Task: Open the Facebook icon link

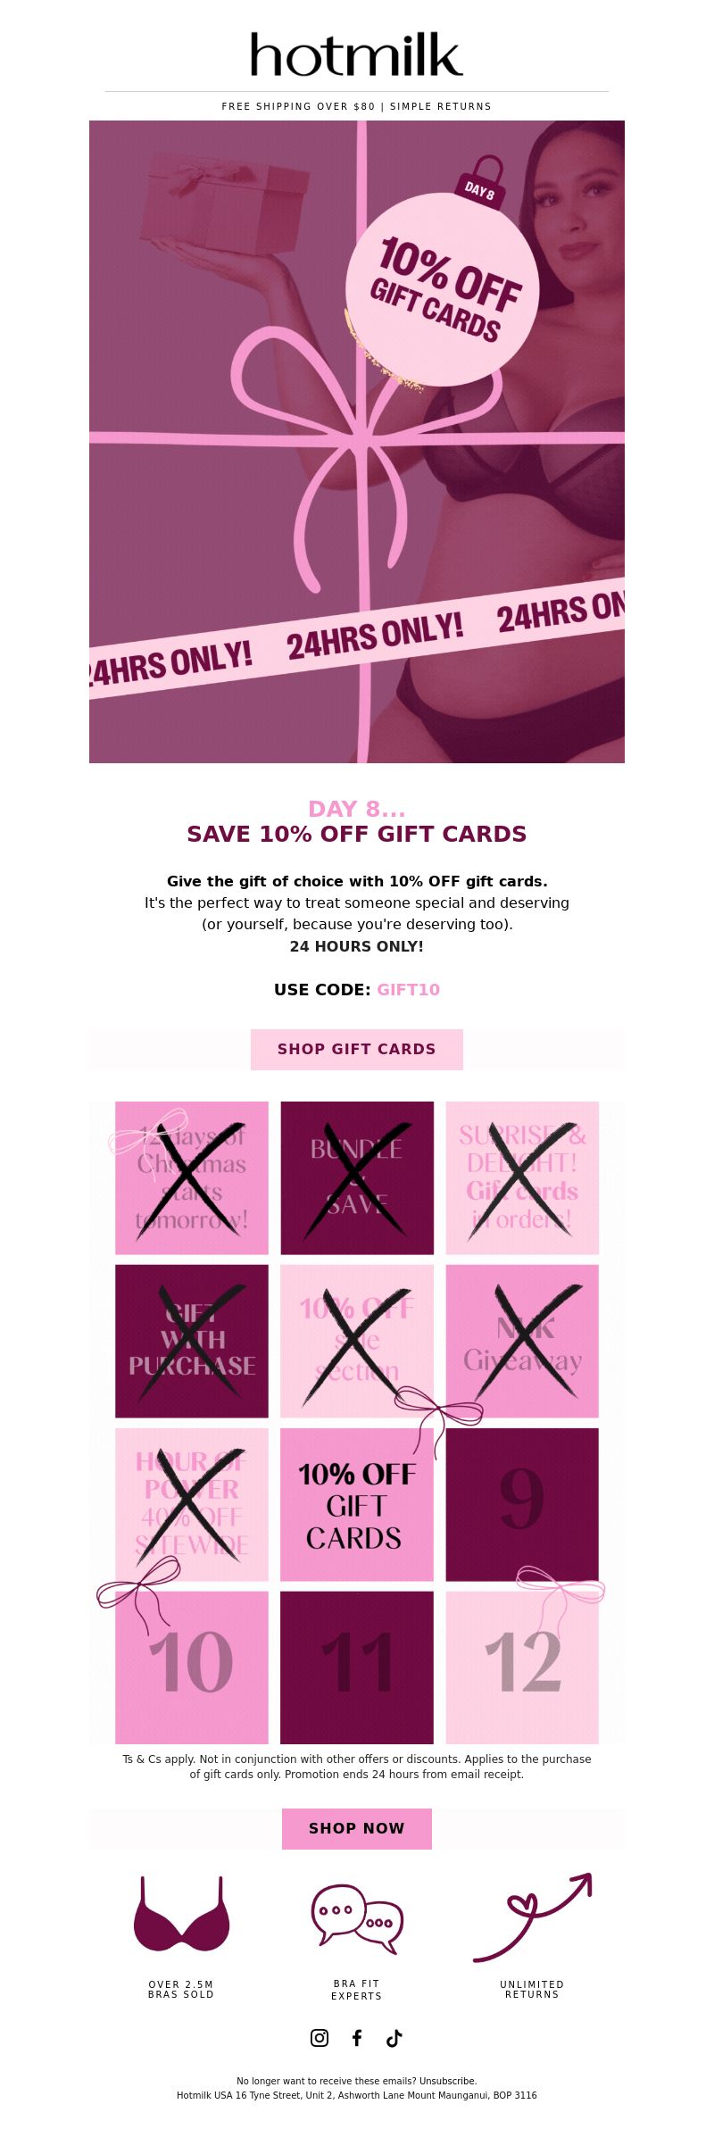Action: coord(357,2038)
